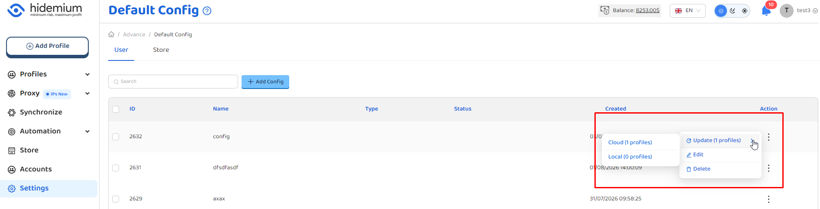The height and width of the screenshot is (209, 820).
Task: Choose Cloud (1 profiles) from submenu
Action: [x=630, y=142]
